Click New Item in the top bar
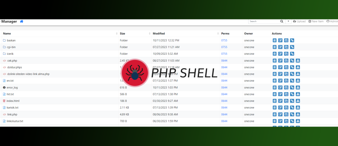Screen dimensions: 338x146 tap(316, 21)
